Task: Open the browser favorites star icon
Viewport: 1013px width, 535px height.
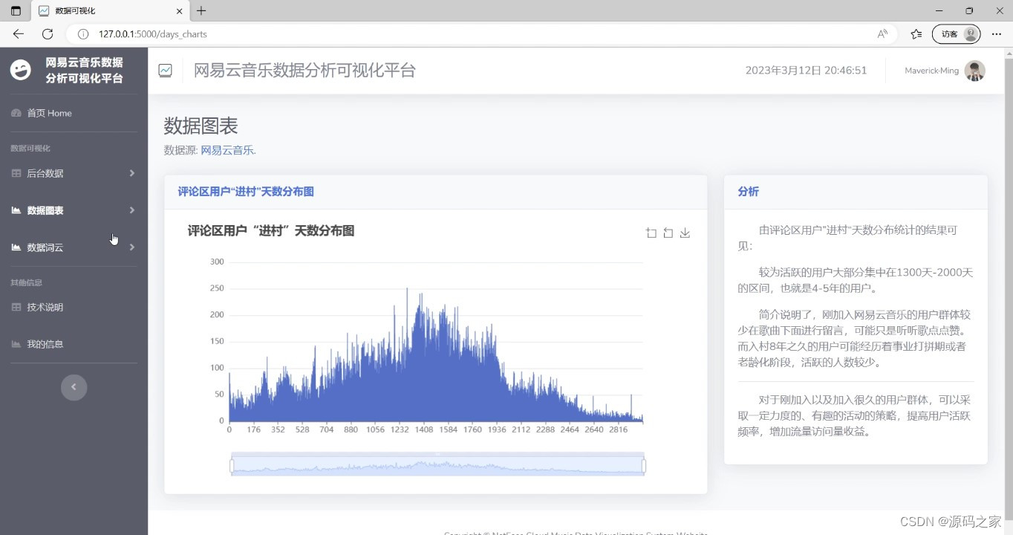Action: pyautogui.click(x=916, y=34)
